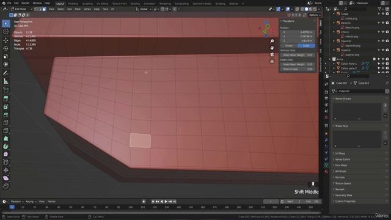Open the Material properties tab icon
The height and width of the screenshot is (220, 391).
326,171
